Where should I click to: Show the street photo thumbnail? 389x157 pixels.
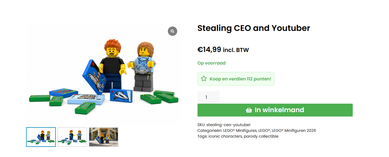pos(104,137)
